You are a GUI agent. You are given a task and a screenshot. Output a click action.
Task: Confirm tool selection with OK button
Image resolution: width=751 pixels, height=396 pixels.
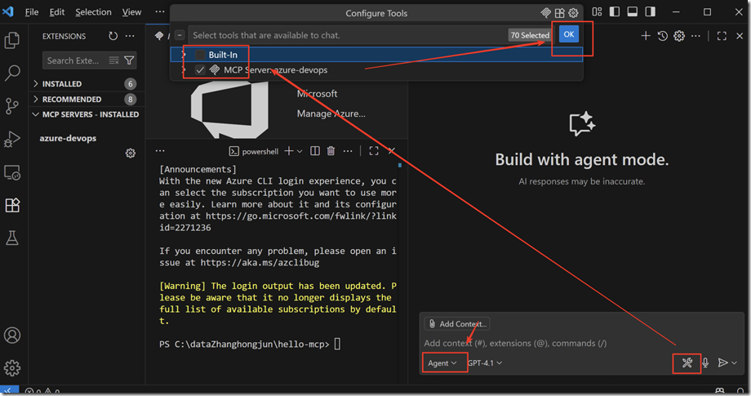pyautogui.click(x=568, y=34)
